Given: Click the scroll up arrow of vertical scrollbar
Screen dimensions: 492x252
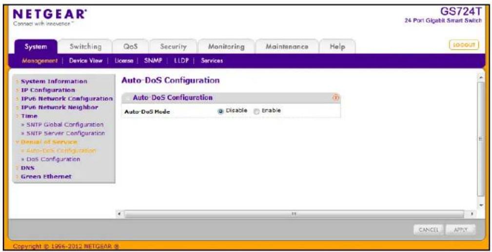Looking at the screenshot, I should (x=481, y=77).
